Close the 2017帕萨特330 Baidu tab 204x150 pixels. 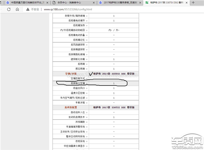point(140,3)
